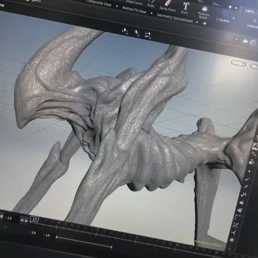The width and height of the screenshot is (258, 258).
Task: Select the Platonic Solids shelf tool
Action: pos(203,13)
